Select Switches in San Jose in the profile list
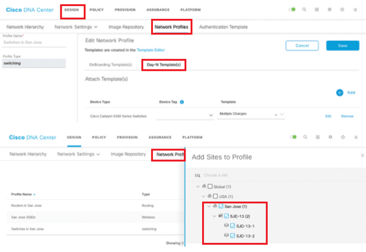 95,229
